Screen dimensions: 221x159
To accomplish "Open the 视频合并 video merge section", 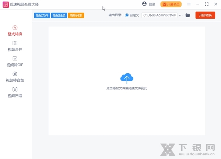I will pyautogui.click(x=15, y=46).
